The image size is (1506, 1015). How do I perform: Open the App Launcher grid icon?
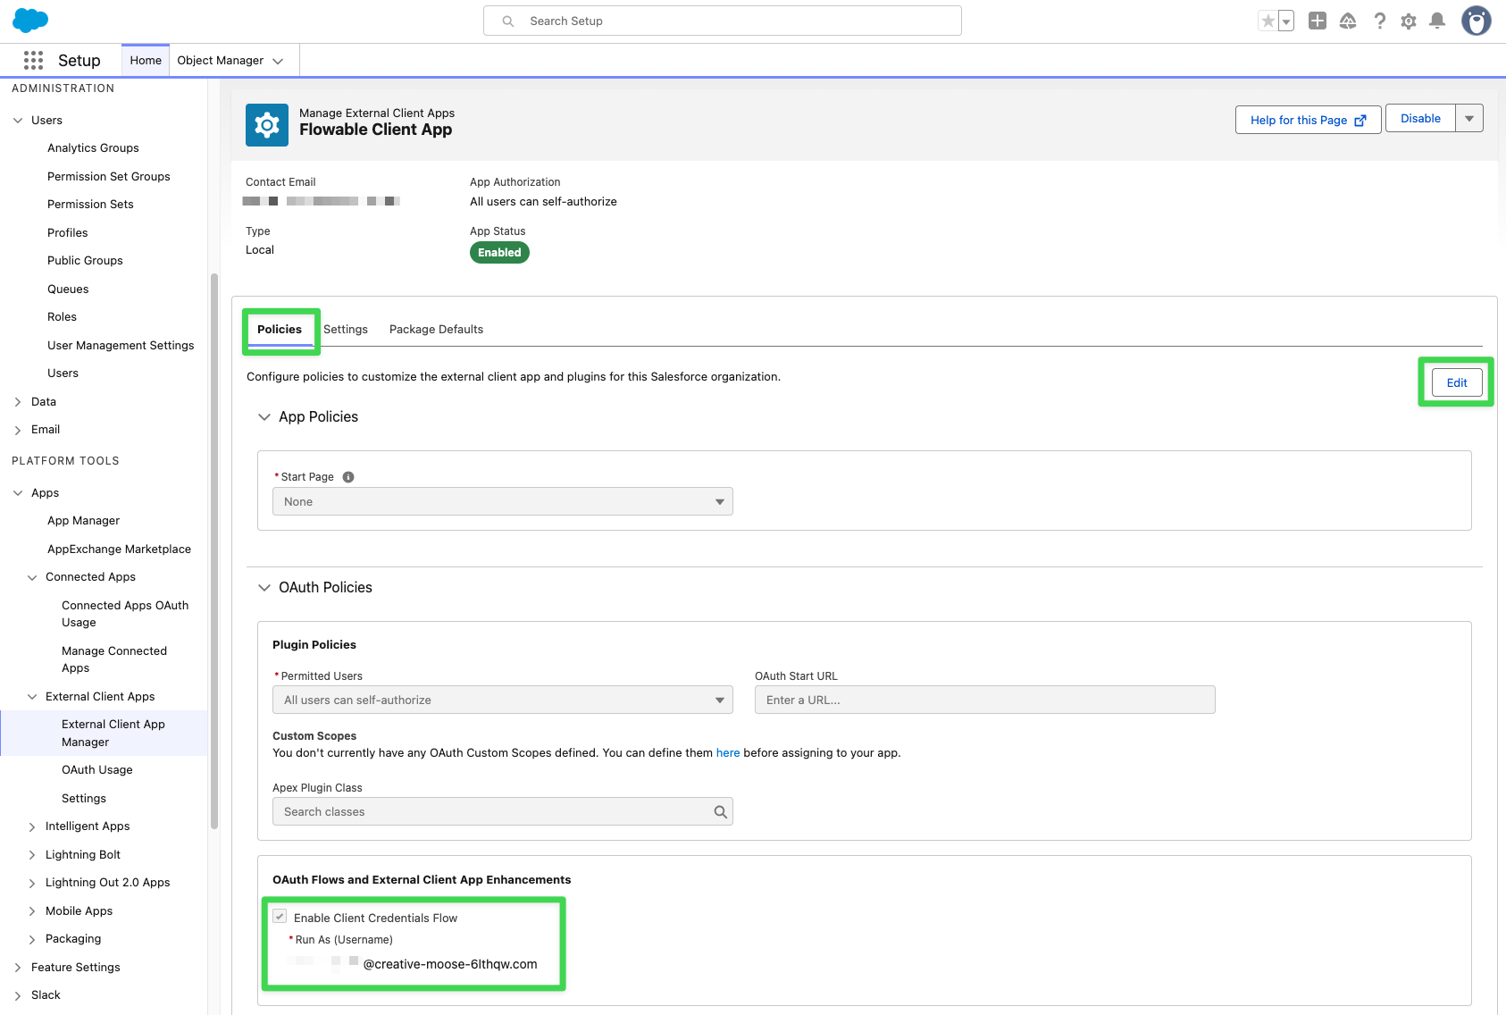33,60
